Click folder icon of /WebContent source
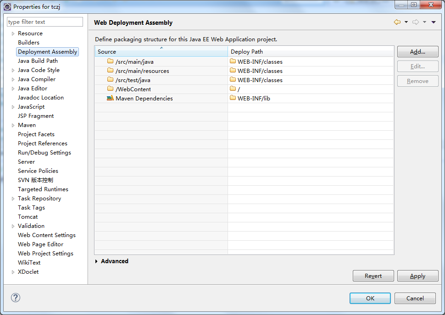445x315 pixels. point(111,88)
